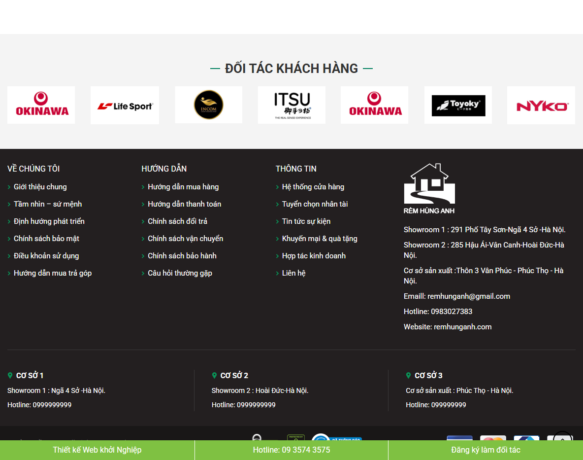Expand the chevron beside Tầm nhìn – sứ mệnh

9,204
